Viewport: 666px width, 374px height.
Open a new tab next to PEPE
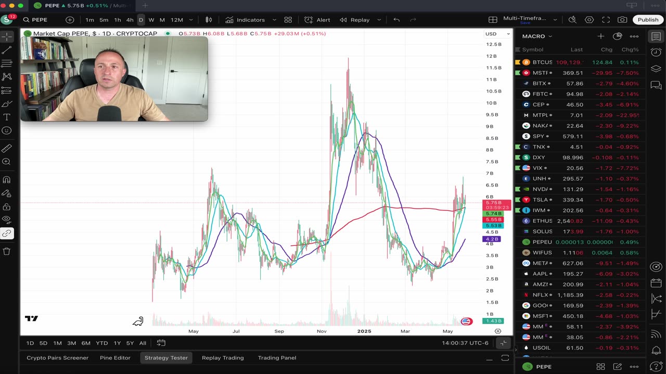145,6
